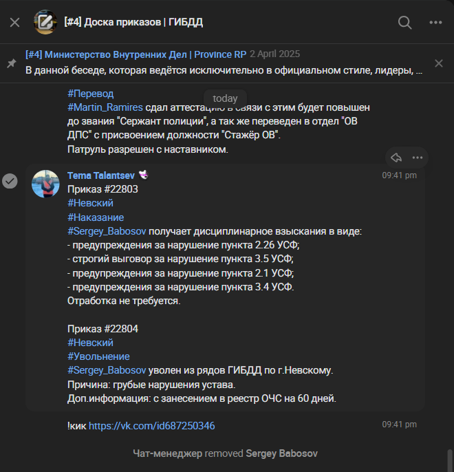Viewport: 454px width, 472px height.
Task: Search messages with the magnifier icon
Action: tap(404, 22)
